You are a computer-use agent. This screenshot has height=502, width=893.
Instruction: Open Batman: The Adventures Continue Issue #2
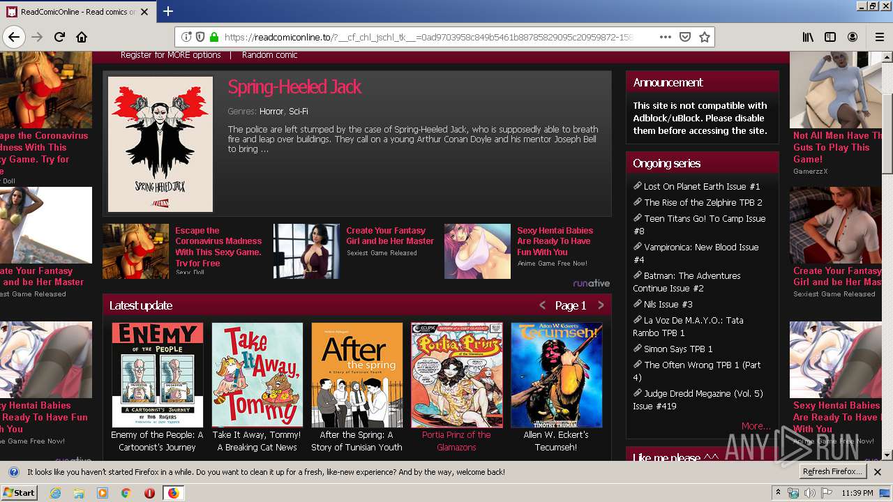(687, 282)
